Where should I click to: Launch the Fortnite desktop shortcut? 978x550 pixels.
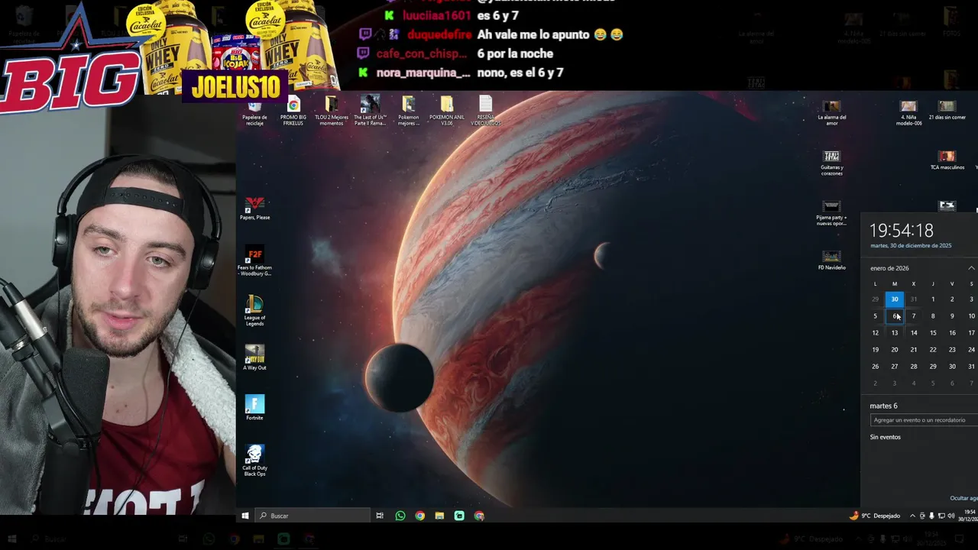[x=254, y=408]
